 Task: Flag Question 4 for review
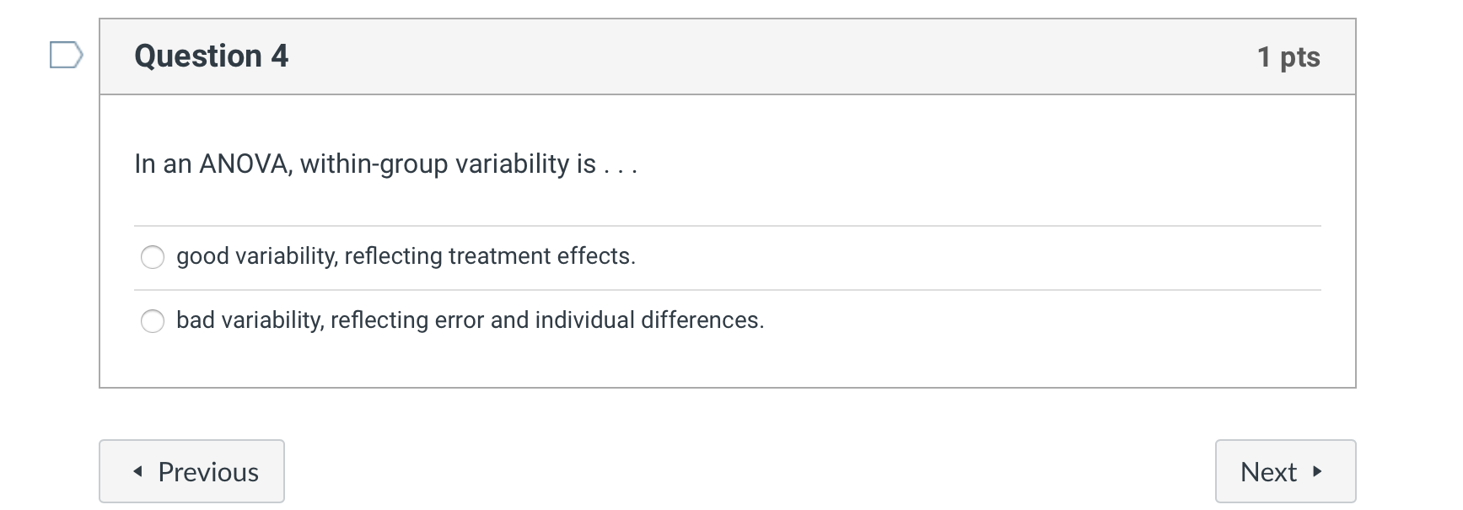(66, 56)
